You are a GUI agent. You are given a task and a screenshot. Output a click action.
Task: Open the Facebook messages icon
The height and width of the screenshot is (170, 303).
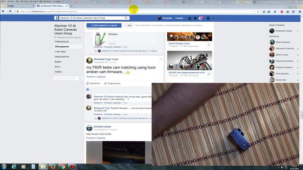tap(195, 18)
